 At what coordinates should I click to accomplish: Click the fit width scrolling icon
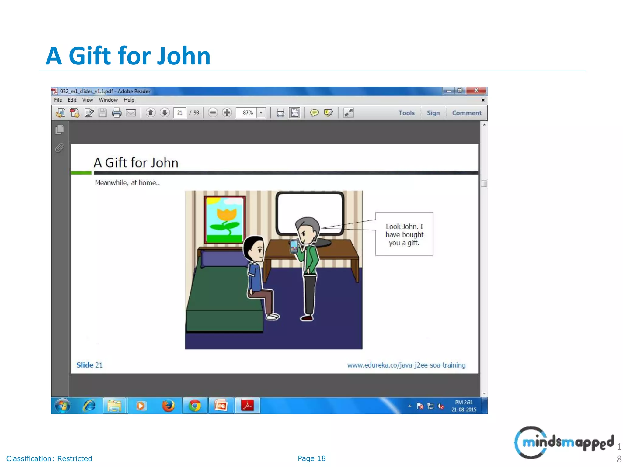(280, 113)
